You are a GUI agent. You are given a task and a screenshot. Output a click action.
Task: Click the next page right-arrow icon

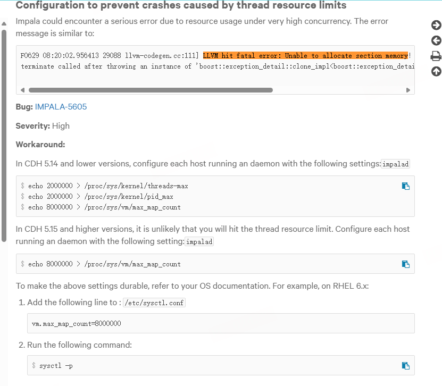click(436, 25)
